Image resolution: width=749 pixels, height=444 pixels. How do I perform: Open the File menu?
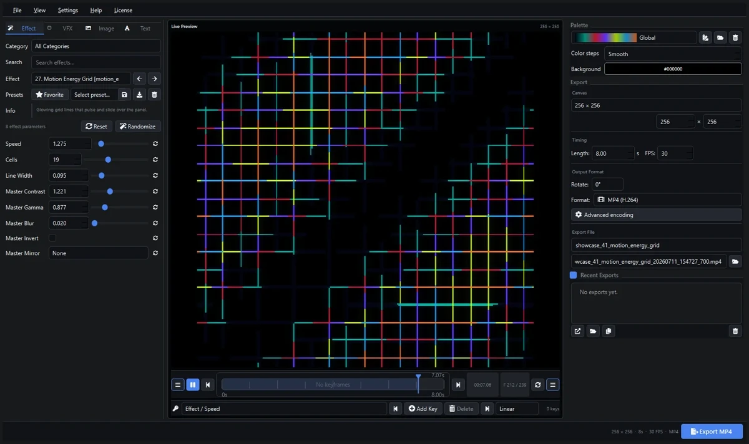(17, 10)
